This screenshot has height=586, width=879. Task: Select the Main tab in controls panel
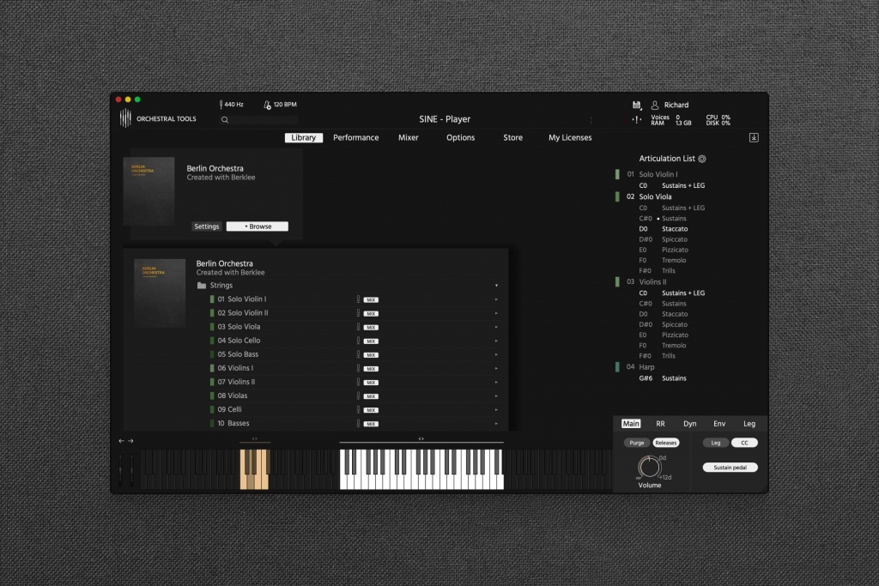coord(631,424)
